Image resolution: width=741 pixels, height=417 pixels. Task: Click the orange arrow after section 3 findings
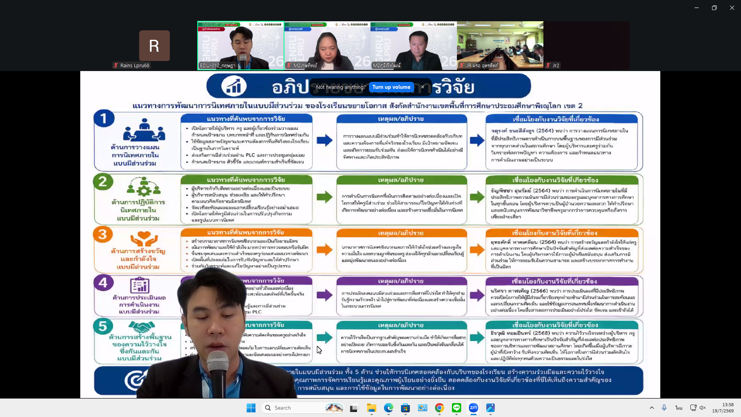[x=325, y=249]
